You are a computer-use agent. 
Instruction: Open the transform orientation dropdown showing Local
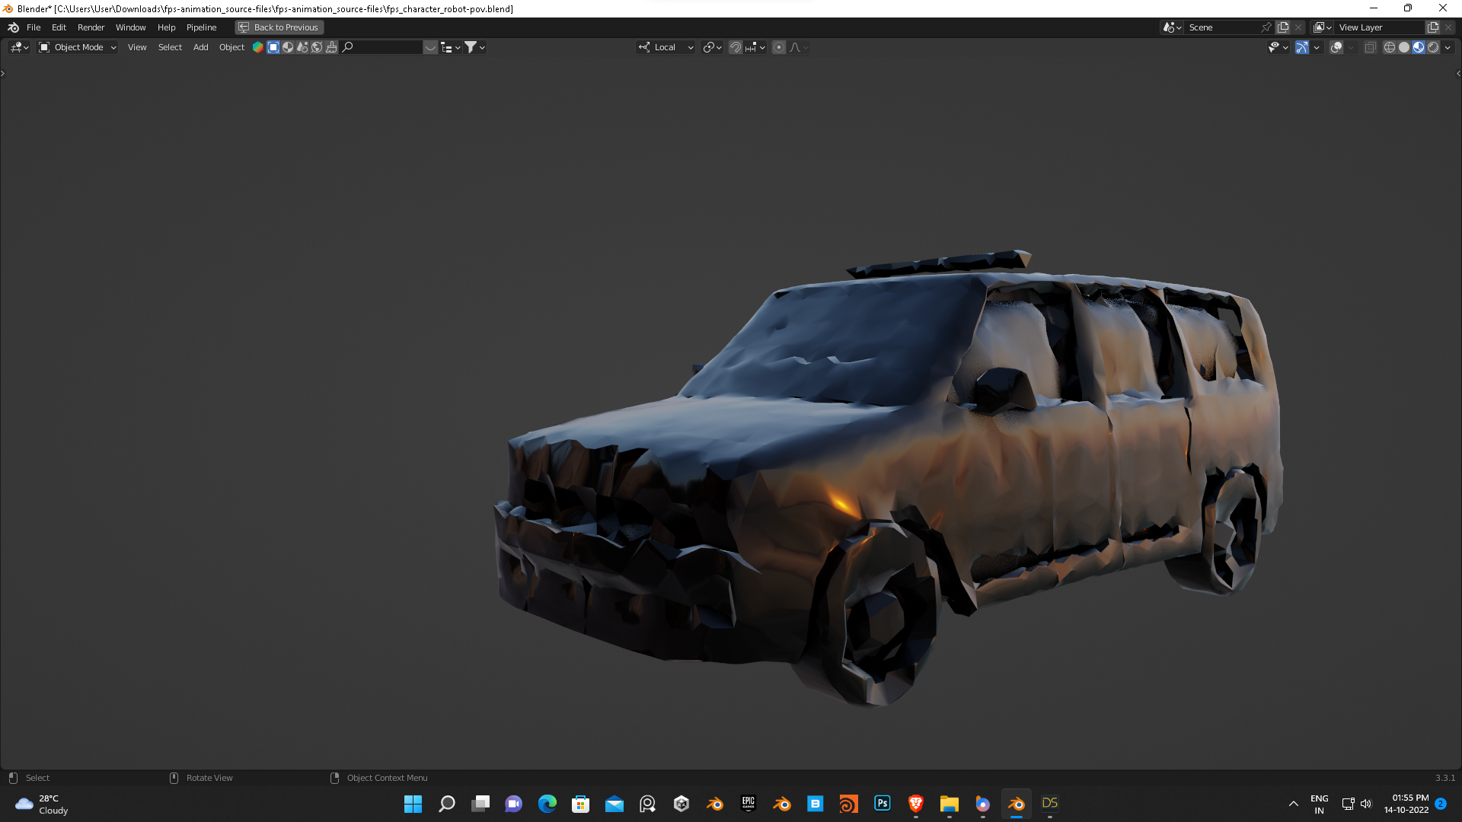666,47
